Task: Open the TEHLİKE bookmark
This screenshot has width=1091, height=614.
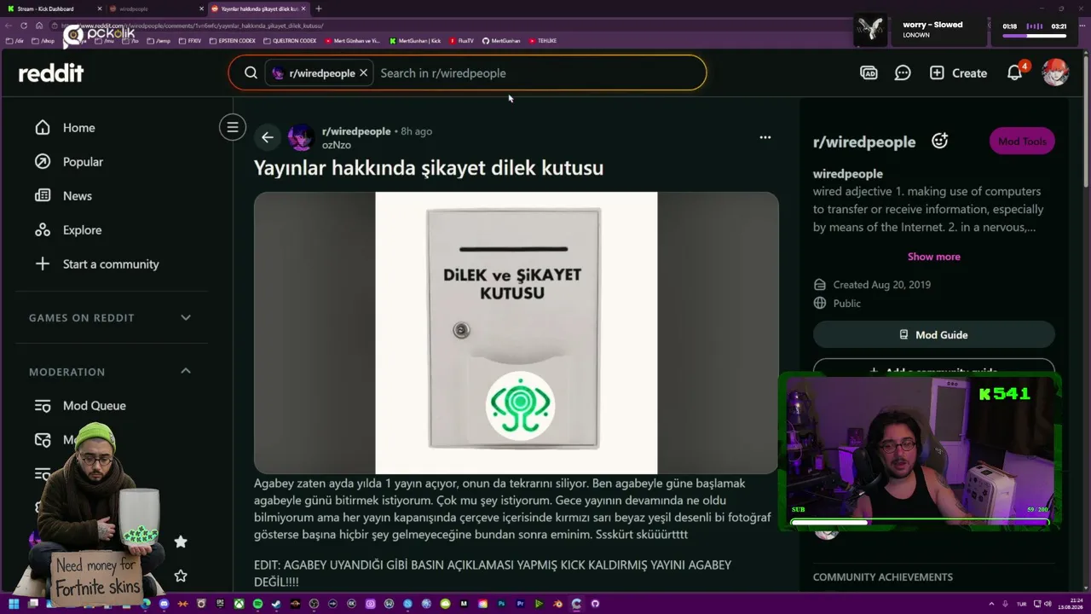Action: 542,41
